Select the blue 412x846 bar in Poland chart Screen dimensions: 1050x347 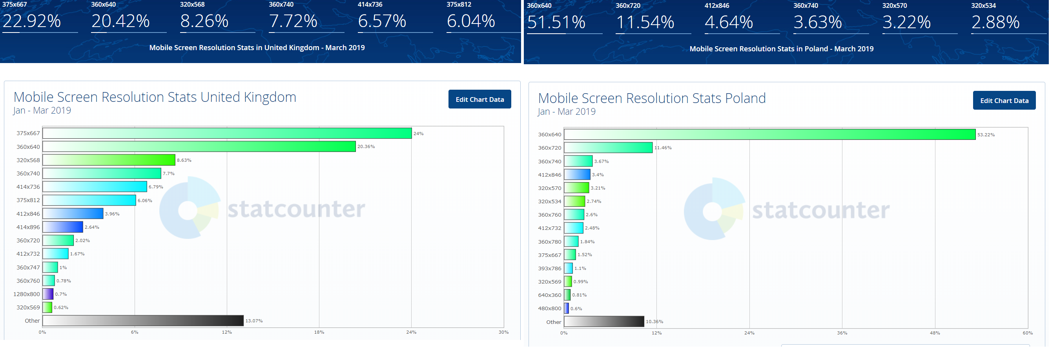coord(577,175)
